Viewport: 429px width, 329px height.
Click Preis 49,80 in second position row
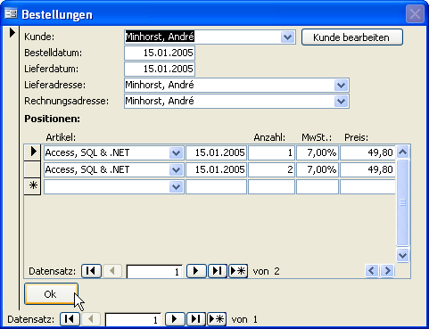[367, 169]
